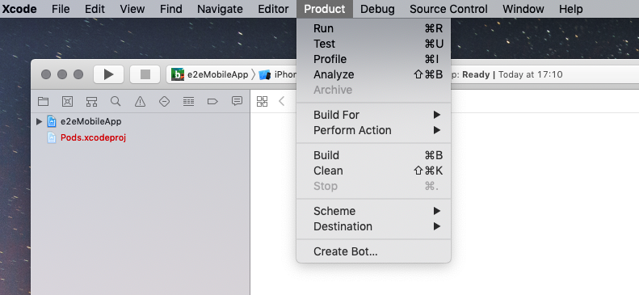
Task: Expand the Destination submenu
Action: [374, 226]
